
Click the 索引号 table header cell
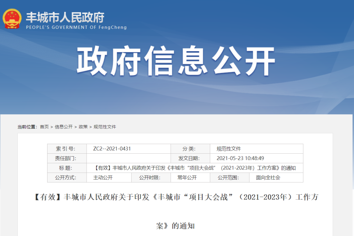66,148
